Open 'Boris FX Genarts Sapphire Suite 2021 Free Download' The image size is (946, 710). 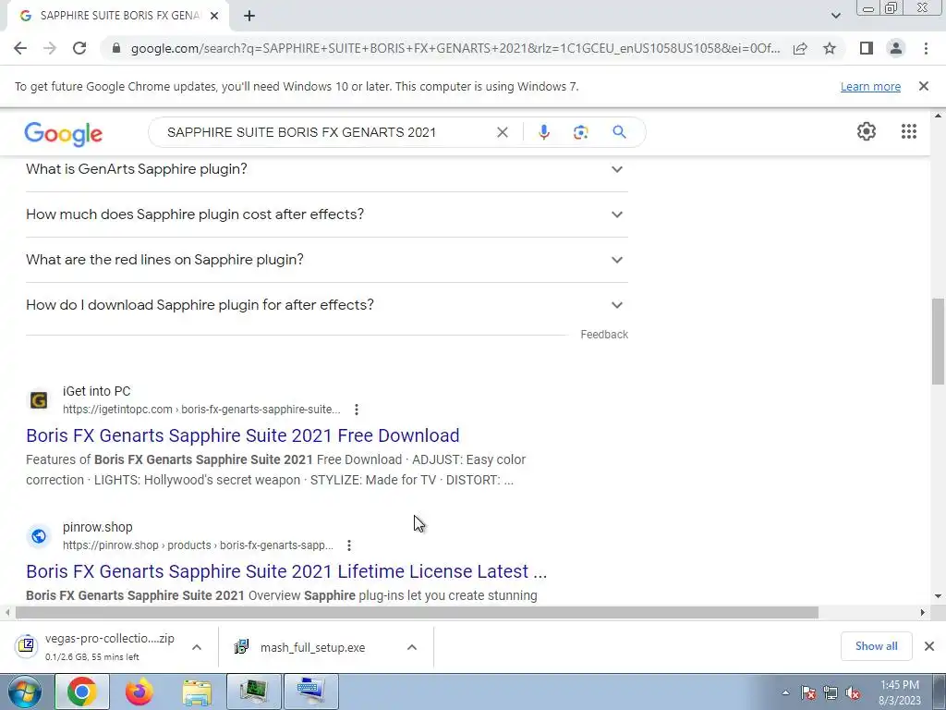tap(243, 435)
